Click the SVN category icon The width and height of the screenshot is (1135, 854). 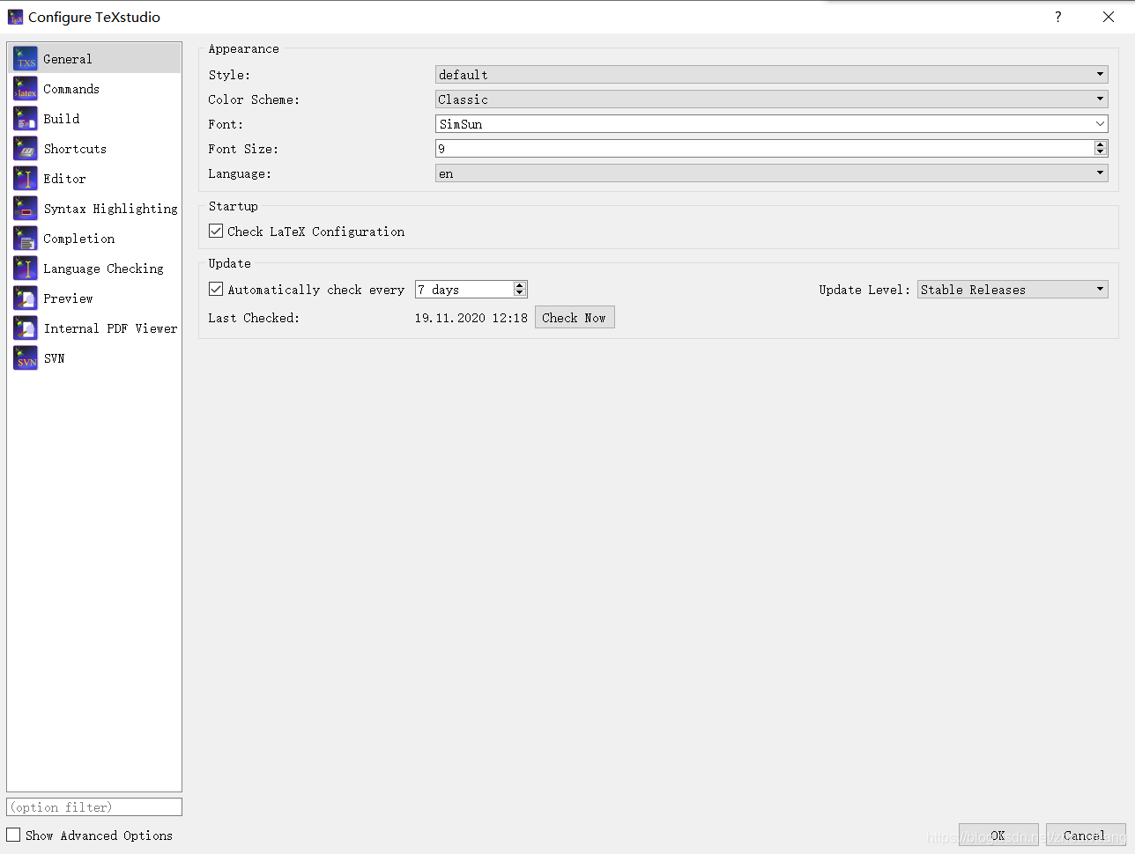pos(26,358)
